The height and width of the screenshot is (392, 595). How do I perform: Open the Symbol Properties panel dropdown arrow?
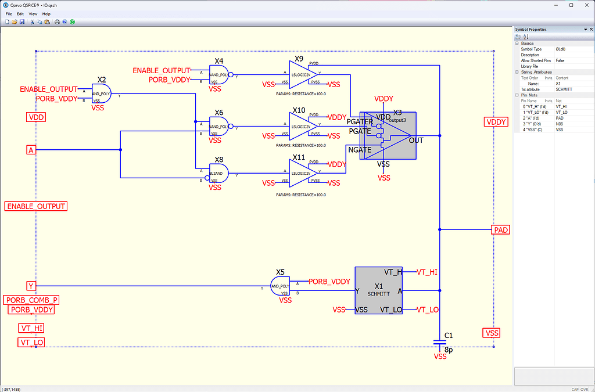click(585, 29)
